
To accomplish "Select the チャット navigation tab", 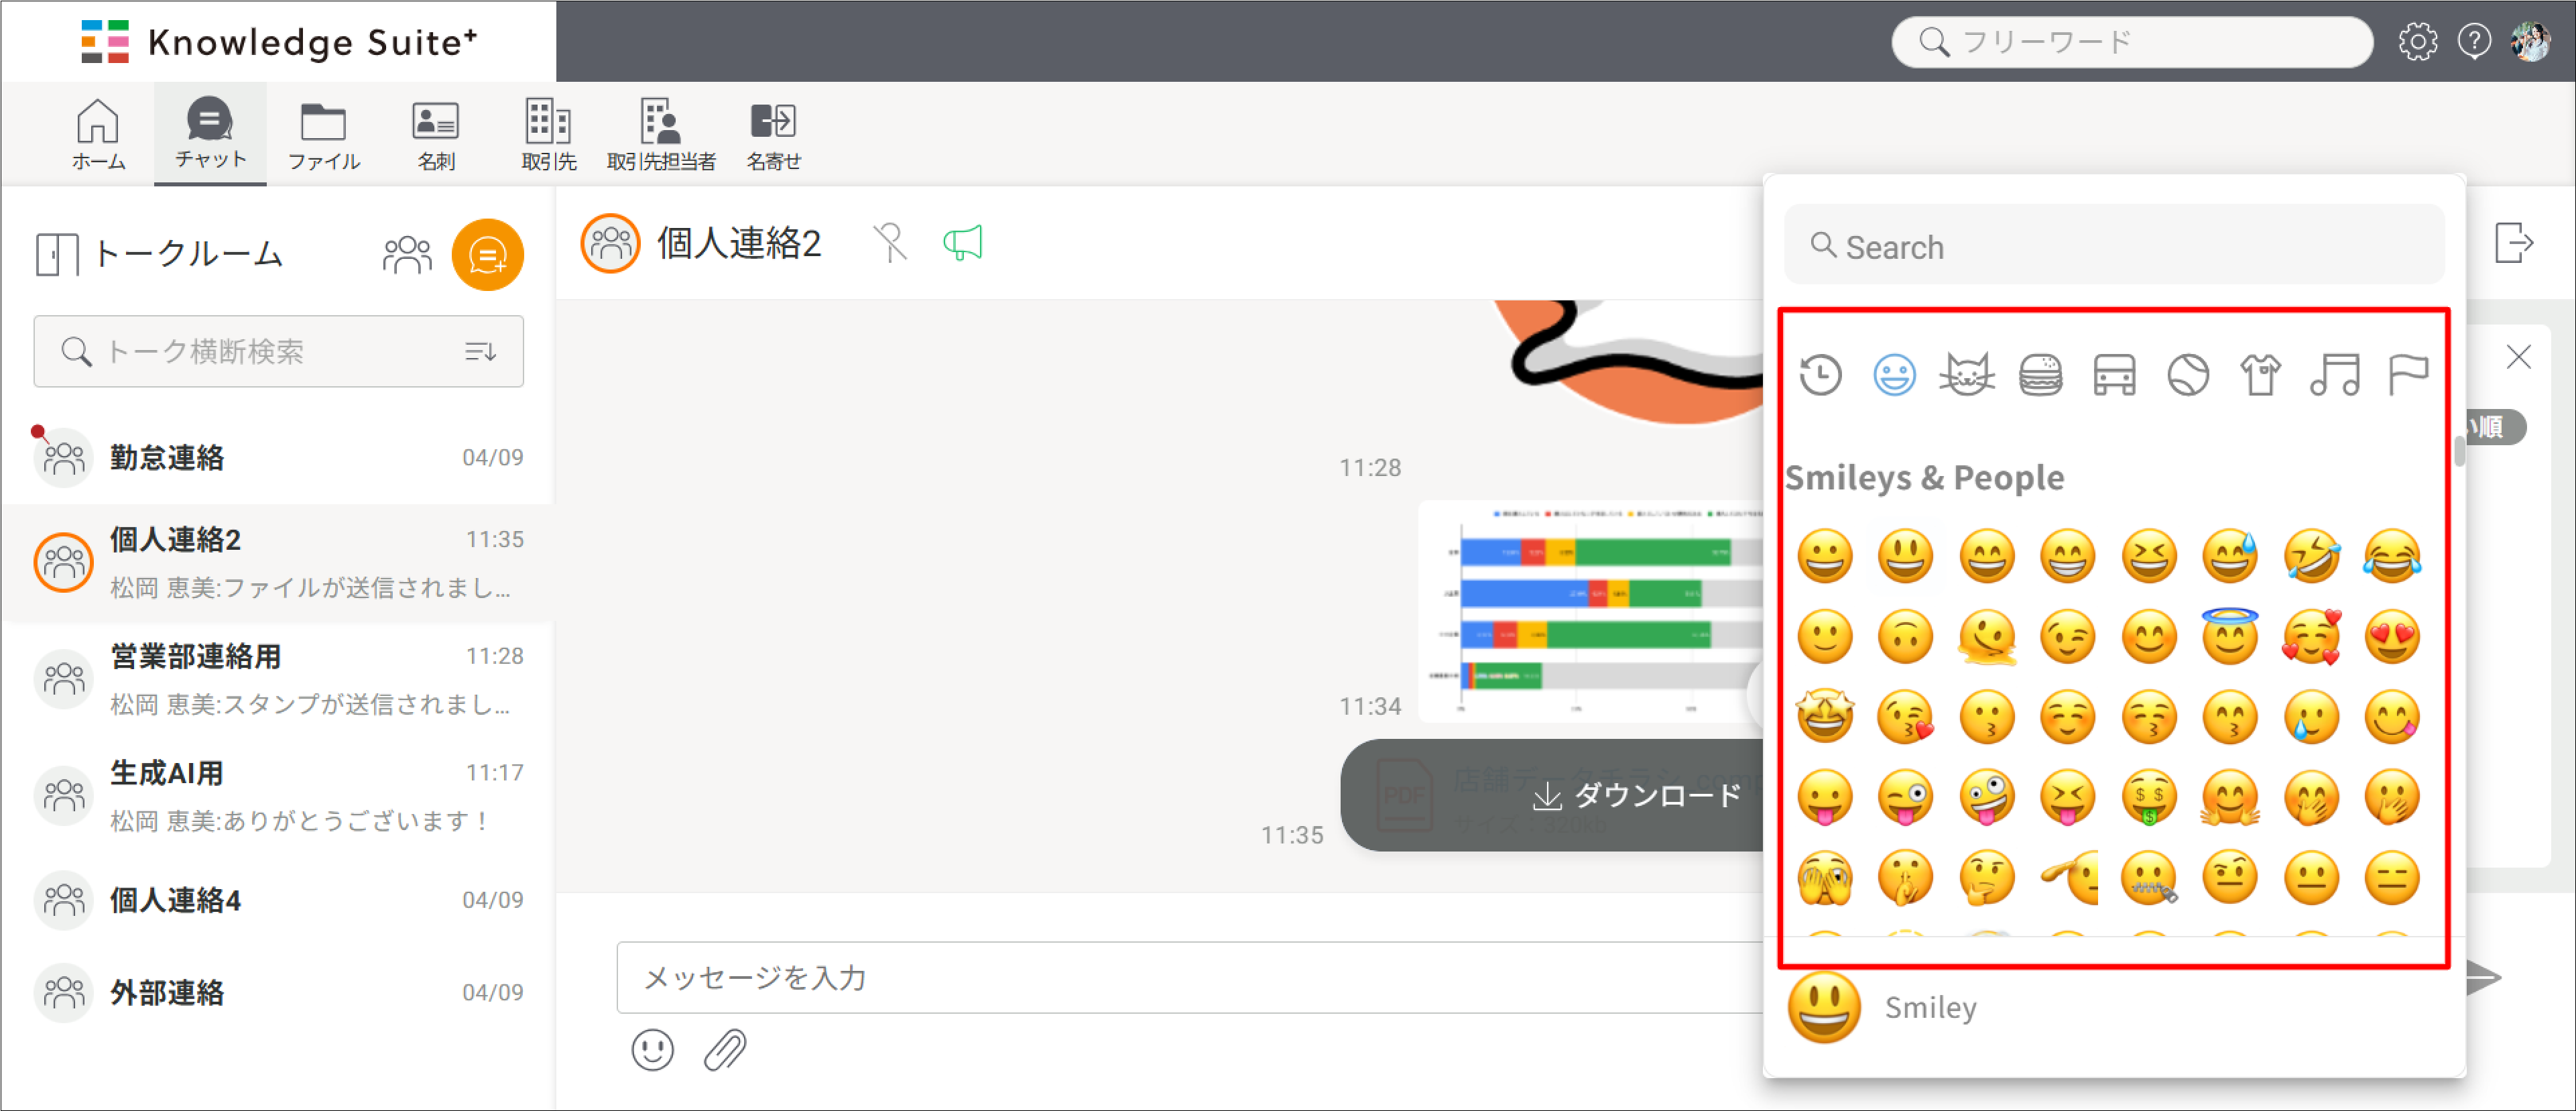I will point(210,134).
